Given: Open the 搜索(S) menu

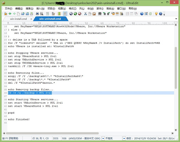Looking at the screenshot, I should [29, 9].
